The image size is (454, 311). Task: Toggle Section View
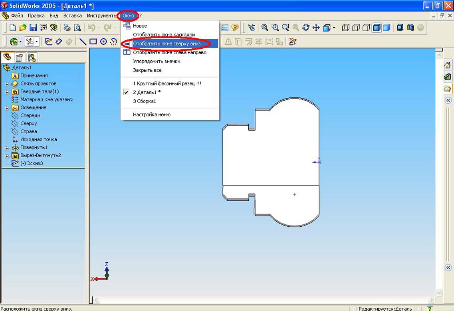410,28
